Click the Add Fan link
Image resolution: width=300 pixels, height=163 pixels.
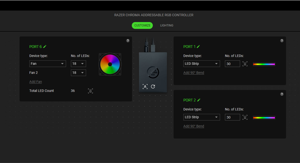pyautogui.click(x=36, y=82)
